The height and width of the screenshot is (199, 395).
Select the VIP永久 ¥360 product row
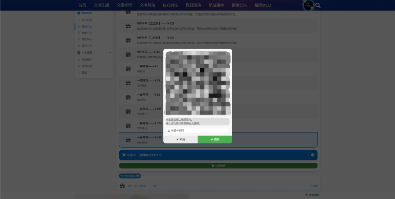(218, 54)
